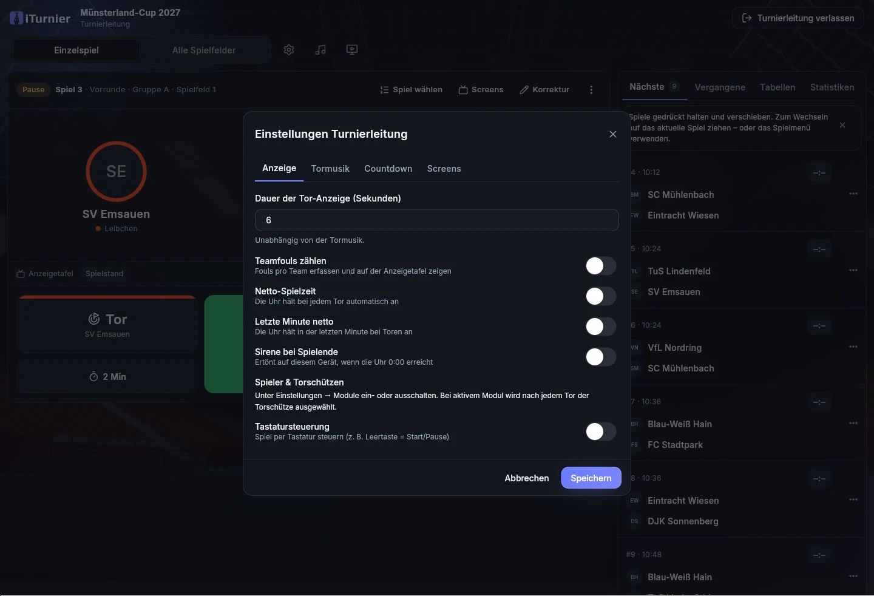The image size is (874, 596).
Task: Enable Sirene bei Spielende
Action: (x=601, y=357)
